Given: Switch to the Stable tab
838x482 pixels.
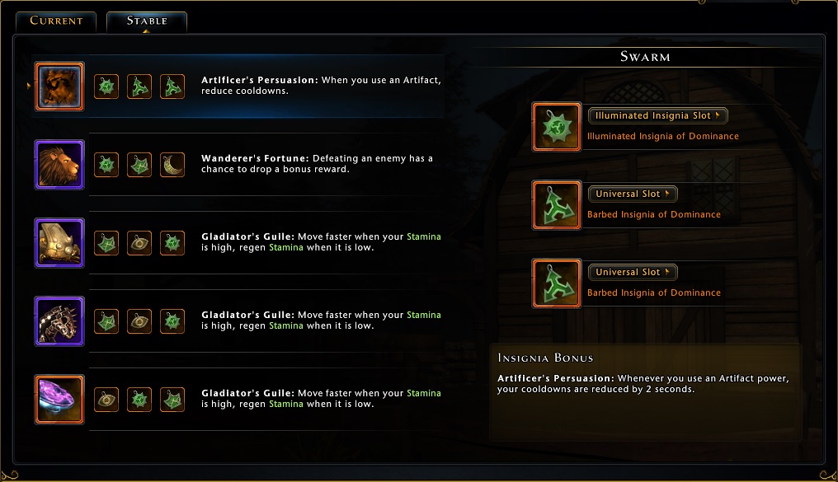Looking at the screenshot, I should pos(147,21).
